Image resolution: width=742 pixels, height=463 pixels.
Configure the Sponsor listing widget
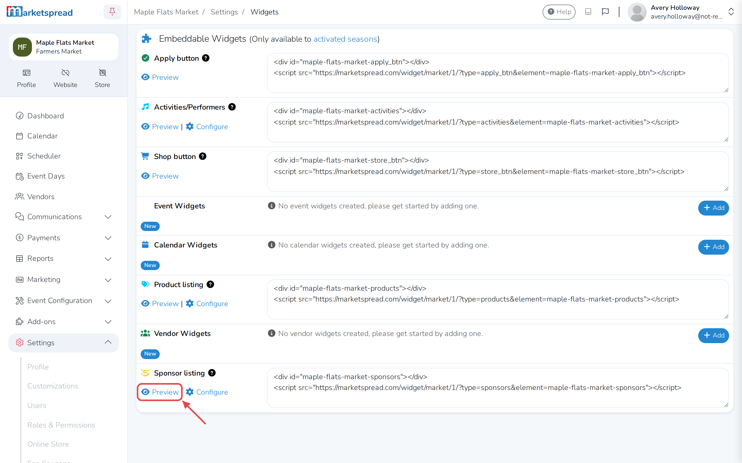207,392
